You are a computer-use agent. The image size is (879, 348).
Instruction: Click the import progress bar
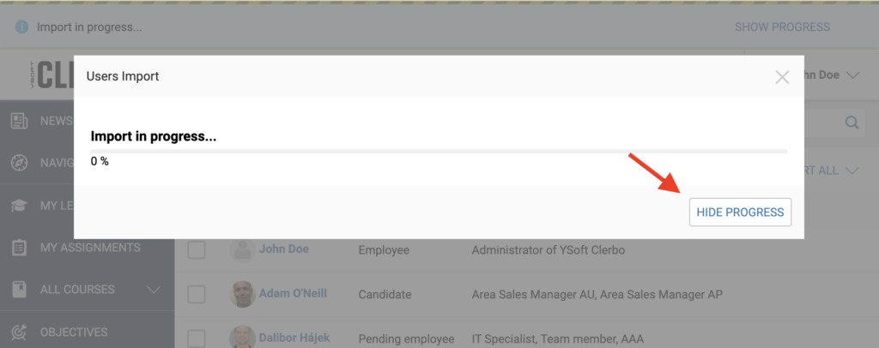pyautogui.click(x=439, y=151)
